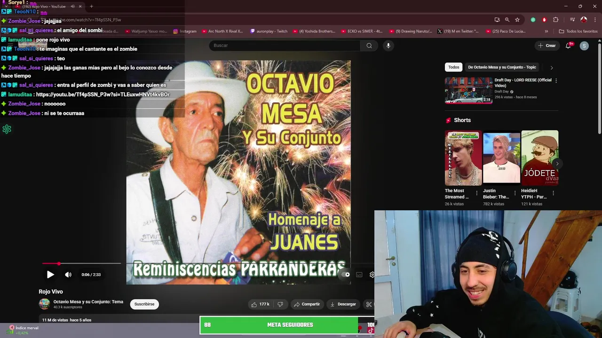The image size is (602, 338).
Task: Show next Shorts with arrow button
Action: 557,163
